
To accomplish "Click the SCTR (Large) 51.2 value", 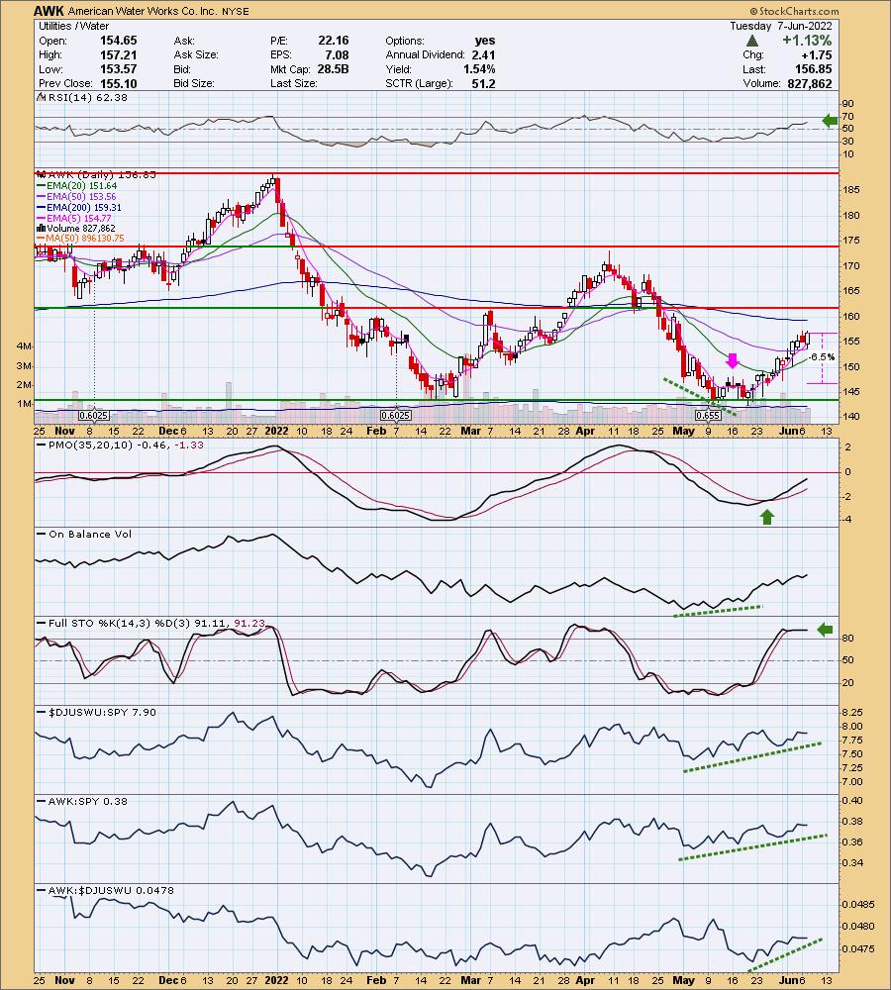I will point(483,83).
